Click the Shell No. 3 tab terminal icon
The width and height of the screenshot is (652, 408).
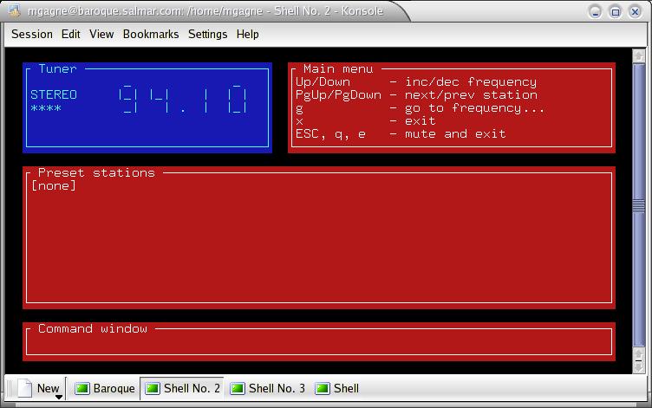tap(237, 388)
